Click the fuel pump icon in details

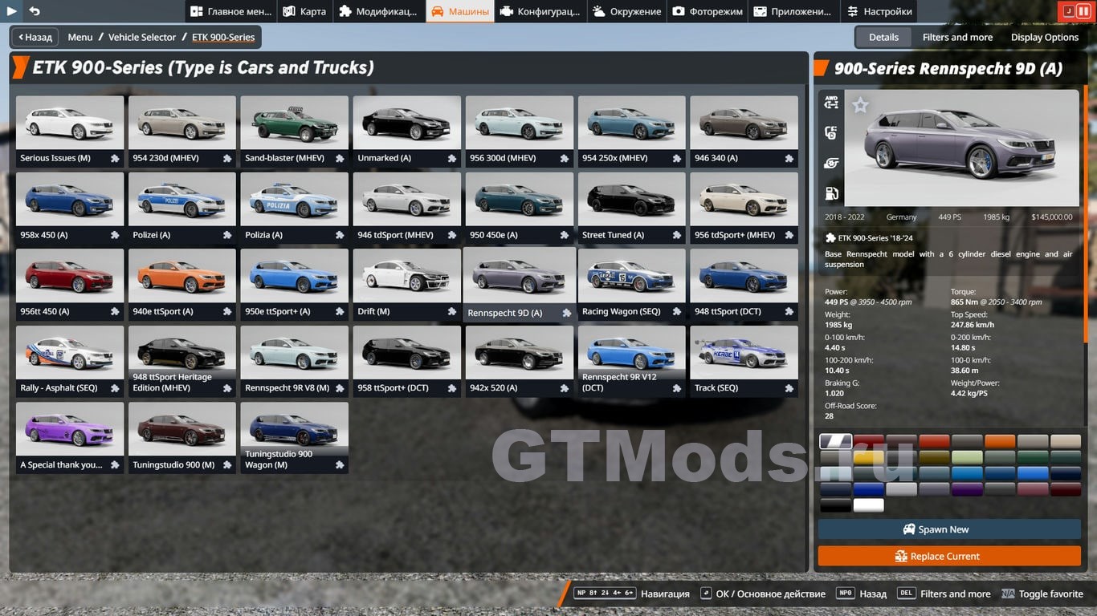point(831,193)
